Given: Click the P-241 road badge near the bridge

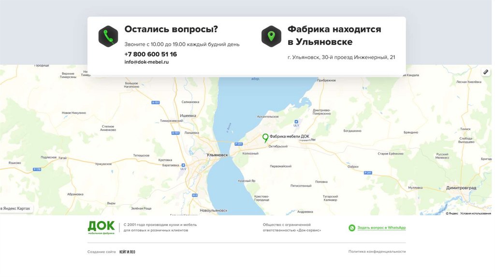Looking at the screenshot, I should point(238,144).
